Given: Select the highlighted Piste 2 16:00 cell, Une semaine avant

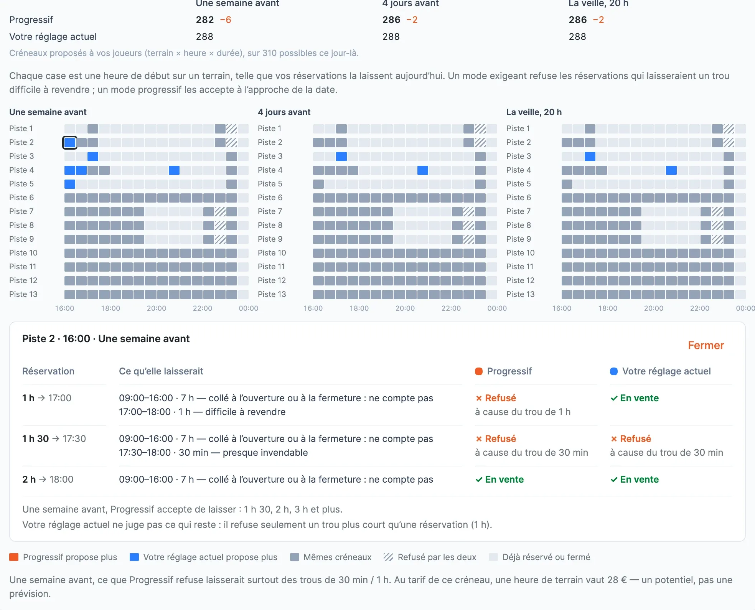Looking at the screenshot, I should click(70, 143).
